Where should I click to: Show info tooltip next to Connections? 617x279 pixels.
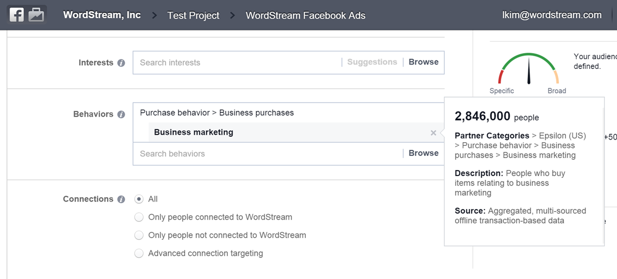[x=121, y=199]
